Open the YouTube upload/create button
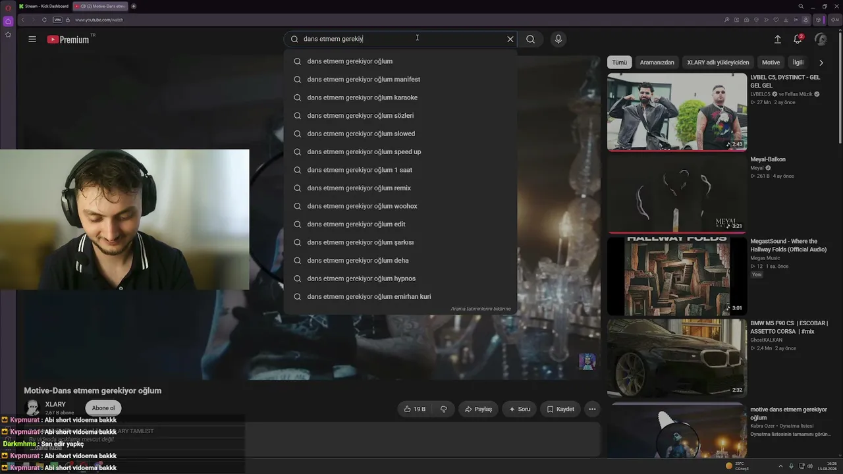 [778, 39]
